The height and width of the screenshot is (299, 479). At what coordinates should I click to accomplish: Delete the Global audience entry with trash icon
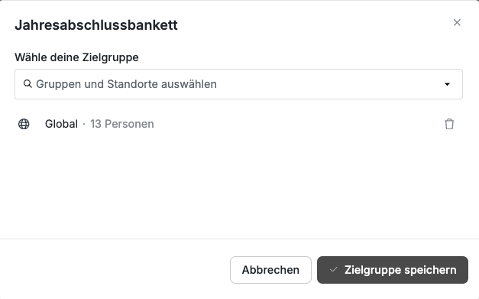[x=449, y=124]
